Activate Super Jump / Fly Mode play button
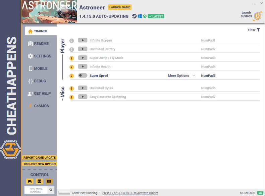Image resolution: width=265 pixels, height=196 pixels. tap(83, 58)
